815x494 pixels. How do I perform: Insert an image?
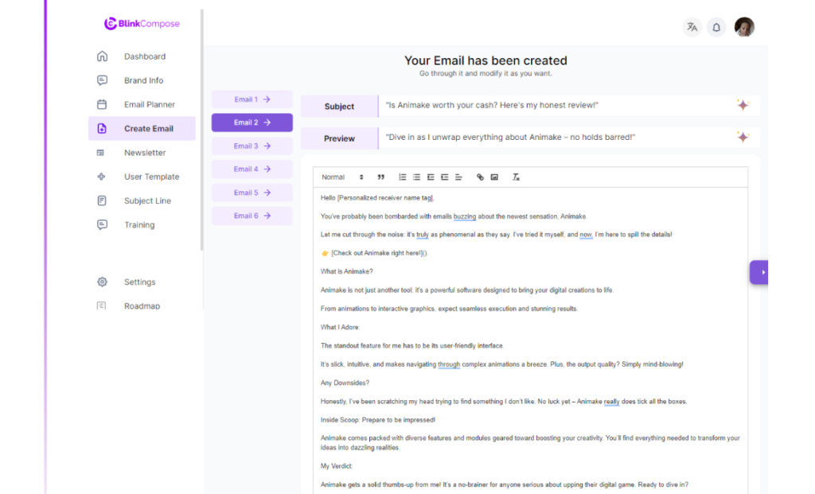(494, 177)
